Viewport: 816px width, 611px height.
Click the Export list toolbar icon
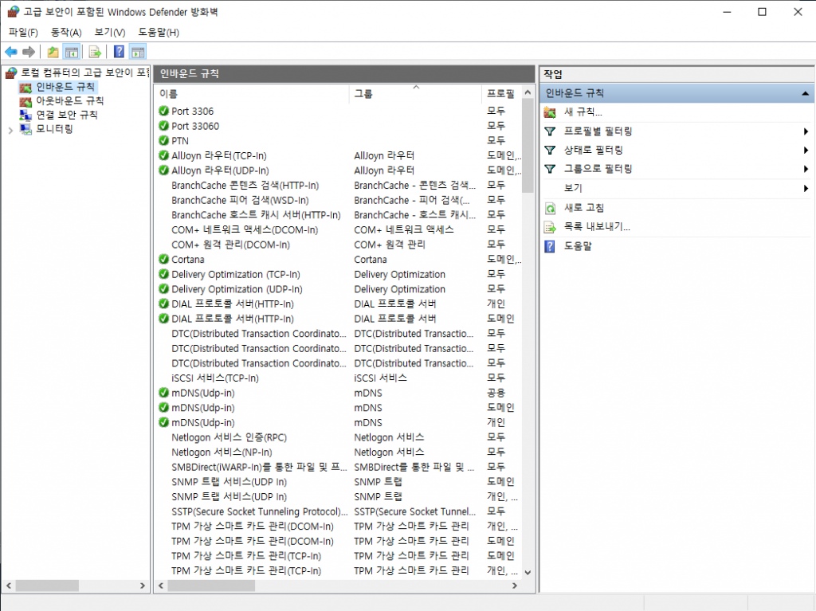[95, 52]
